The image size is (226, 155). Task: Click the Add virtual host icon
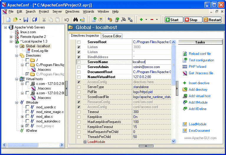(185, 96)
